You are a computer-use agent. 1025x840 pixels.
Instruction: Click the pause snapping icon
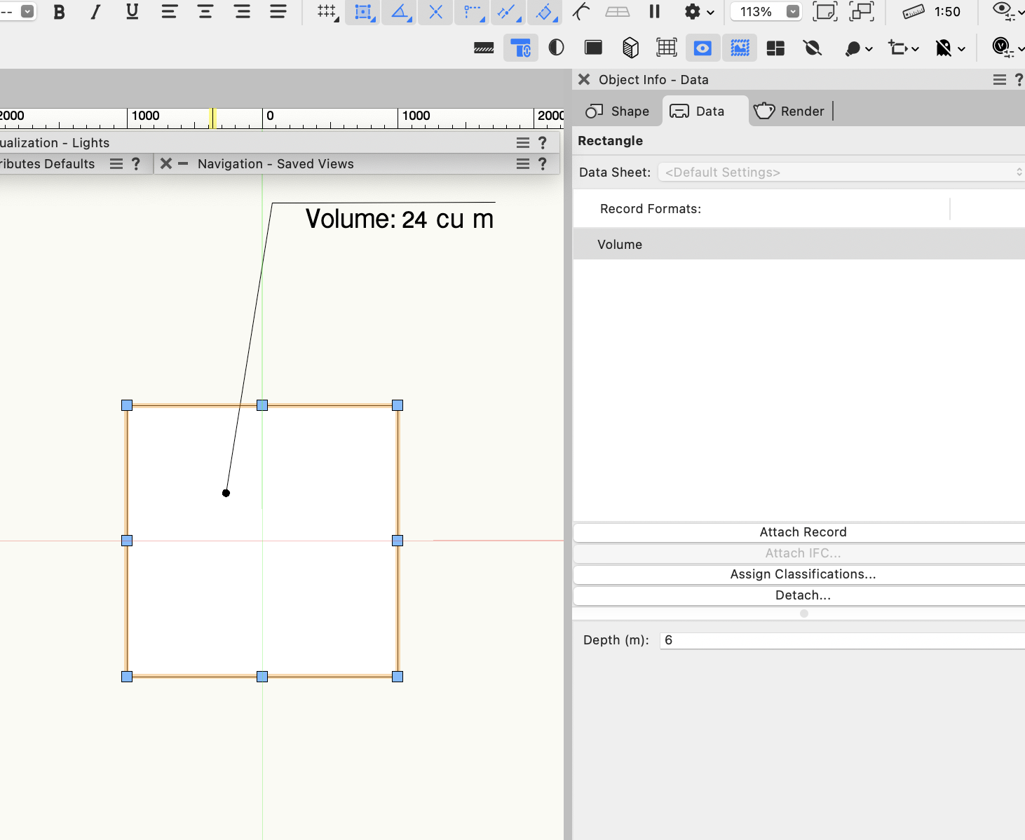pos(654,12)
